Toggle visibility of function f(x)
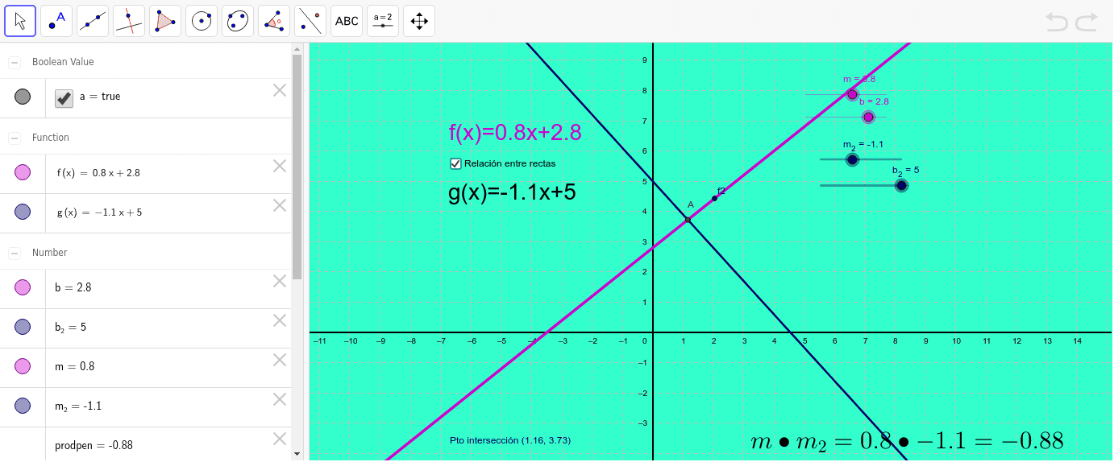This screenshot has height=462, width=1114. point(23,173)
